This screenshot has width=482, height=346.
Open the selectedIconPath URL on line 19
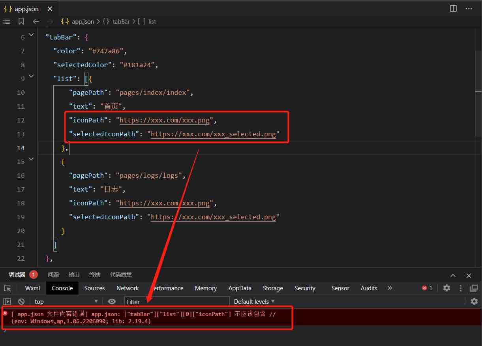[213, 217]
